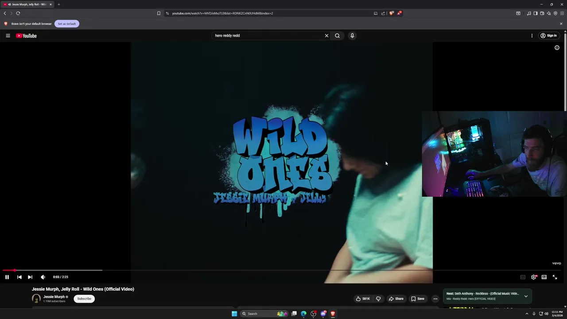Open the taskbar clock and date
The width and height of the screenshot is (567, 319).
pos(557,314)
